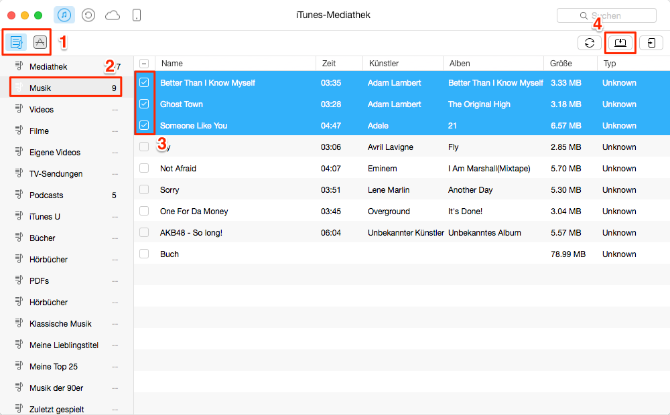Click the 06:04 duration value
This screenshot has width=670, height=415.
pos(331,233)
